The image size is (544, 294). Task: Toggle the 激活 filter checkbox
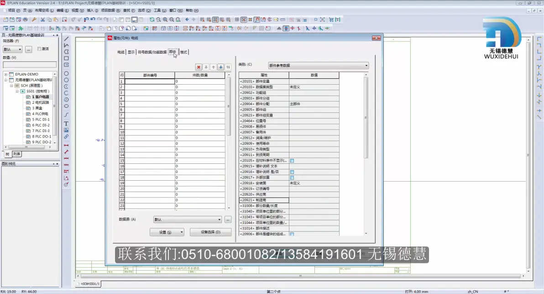pyautogui.click(x=39, y=49)
